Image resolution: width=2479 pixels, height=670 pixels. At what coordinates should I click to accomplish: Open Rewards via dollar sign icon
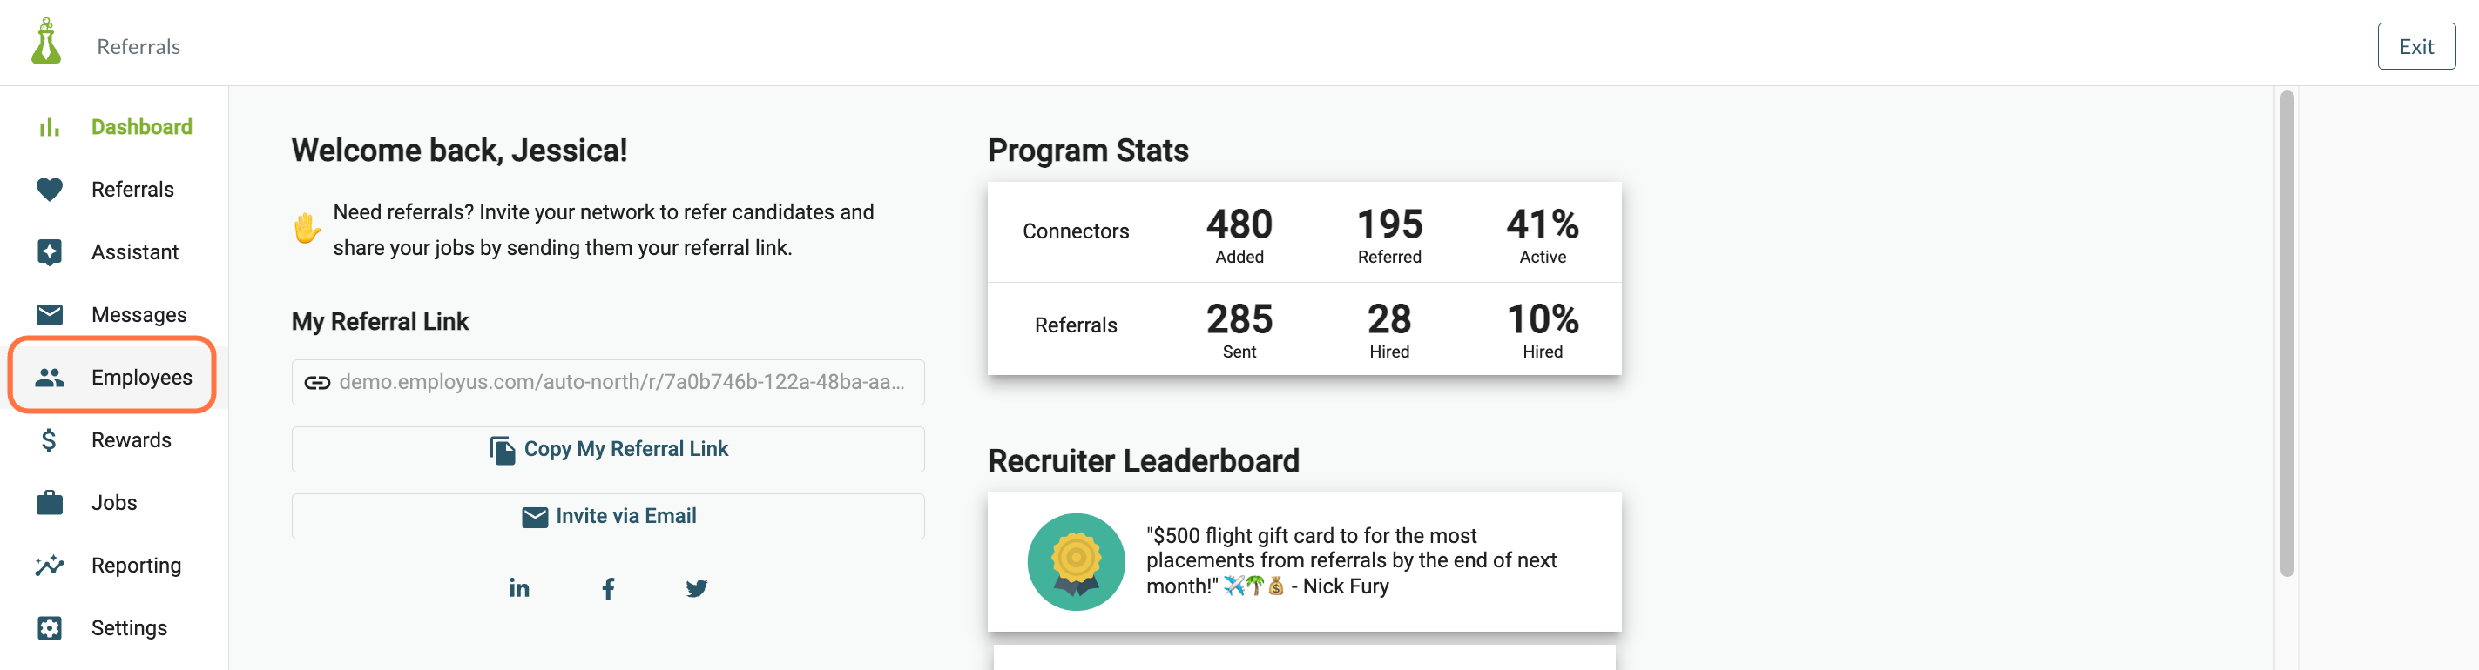tap(49, 440)
